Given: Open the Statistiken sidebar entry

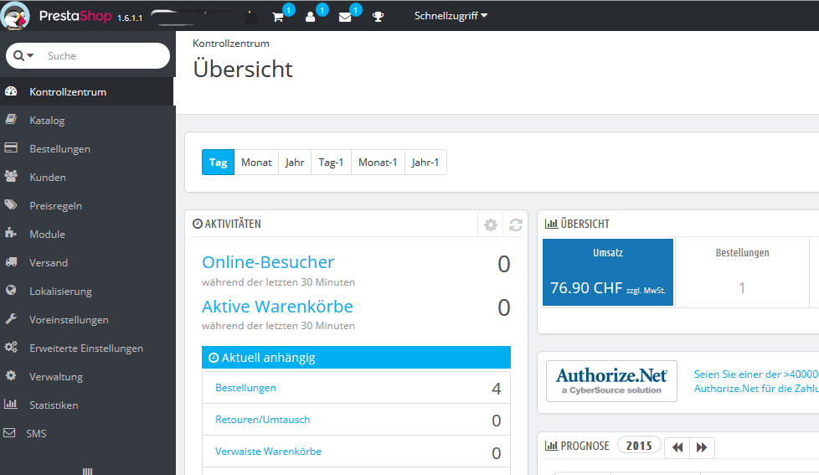Looking at the screenshot, I should click(x=54, y=405).
